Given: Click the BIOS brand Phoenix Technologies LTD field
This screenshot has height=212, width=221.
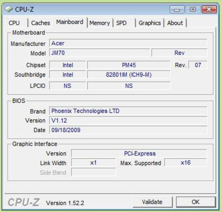Looking at the screenshot, I should (128, 111).
